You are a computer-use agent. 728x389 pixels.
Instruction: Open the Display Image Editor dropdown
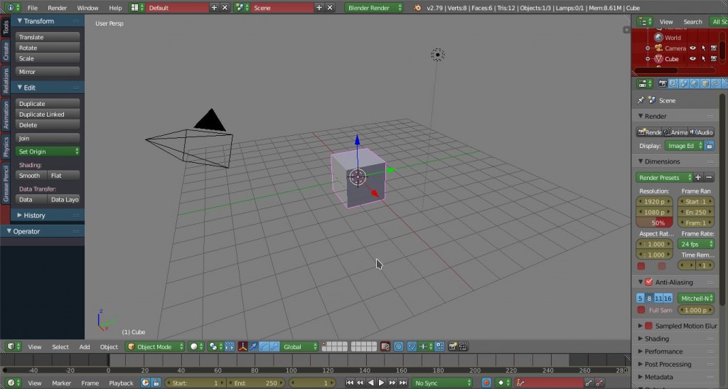click(x=684, y=146)
